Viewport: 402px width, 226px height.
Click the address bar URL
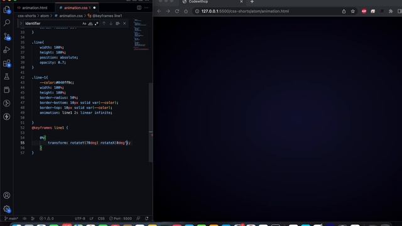(245, 11)
